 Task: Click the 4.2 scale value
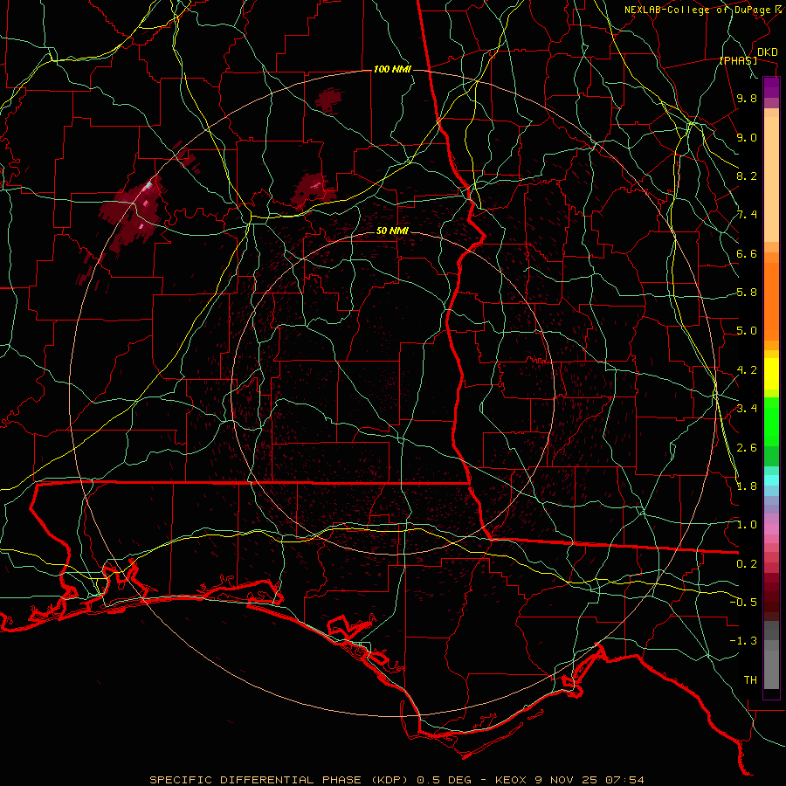pos(747,370)
